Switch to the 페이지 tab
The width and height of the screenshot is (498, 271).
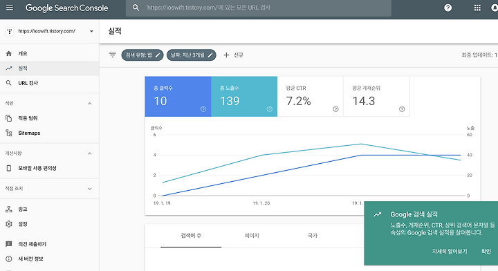252,236
